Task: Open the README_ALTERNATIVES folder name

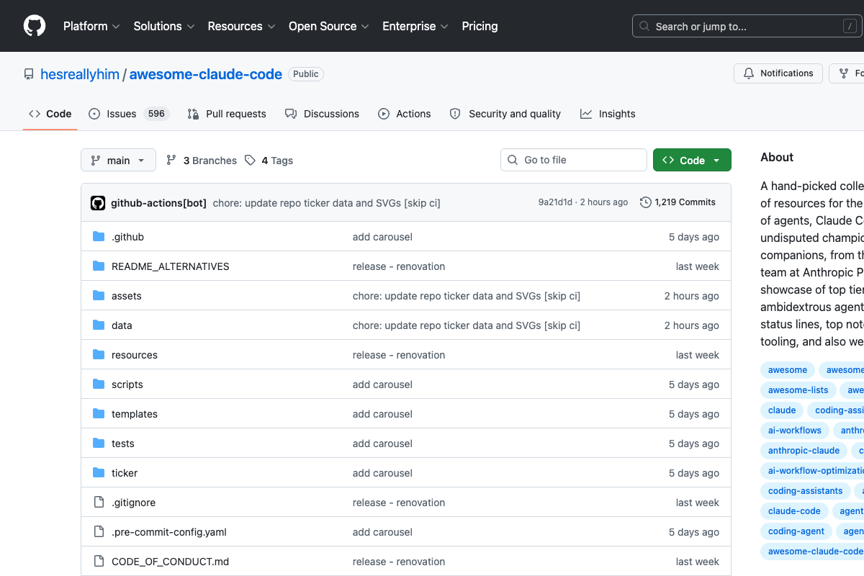Action: coord(170,266)
